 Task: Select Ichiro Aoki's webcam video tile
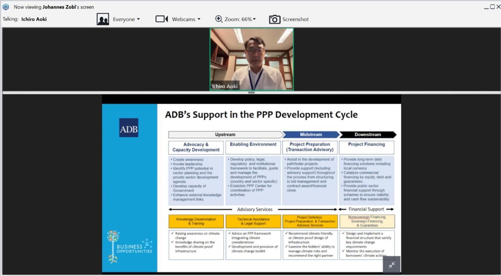(x=252, y=59)
